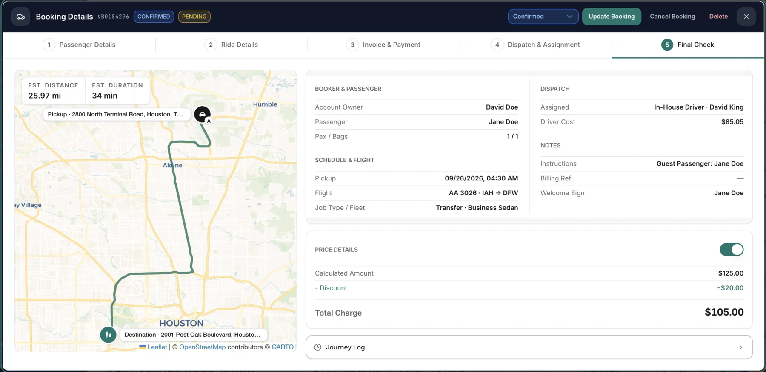Open the CARTO attribution link
The image size is (766, 372).
(x=283, y=347)
